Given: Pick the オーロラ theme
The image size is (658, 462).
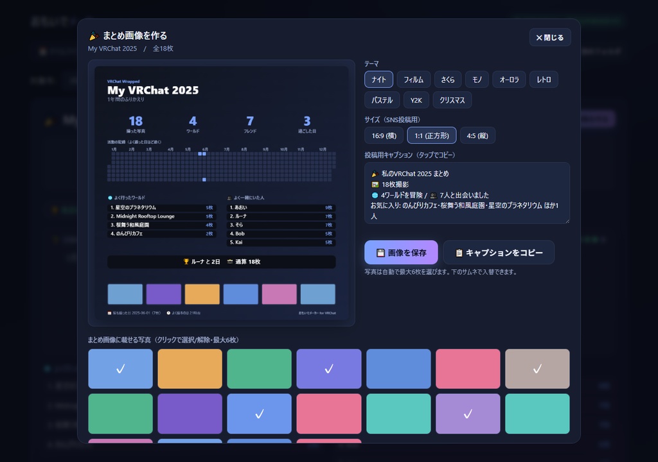Looking at the screenshot, I should point(509,79).
